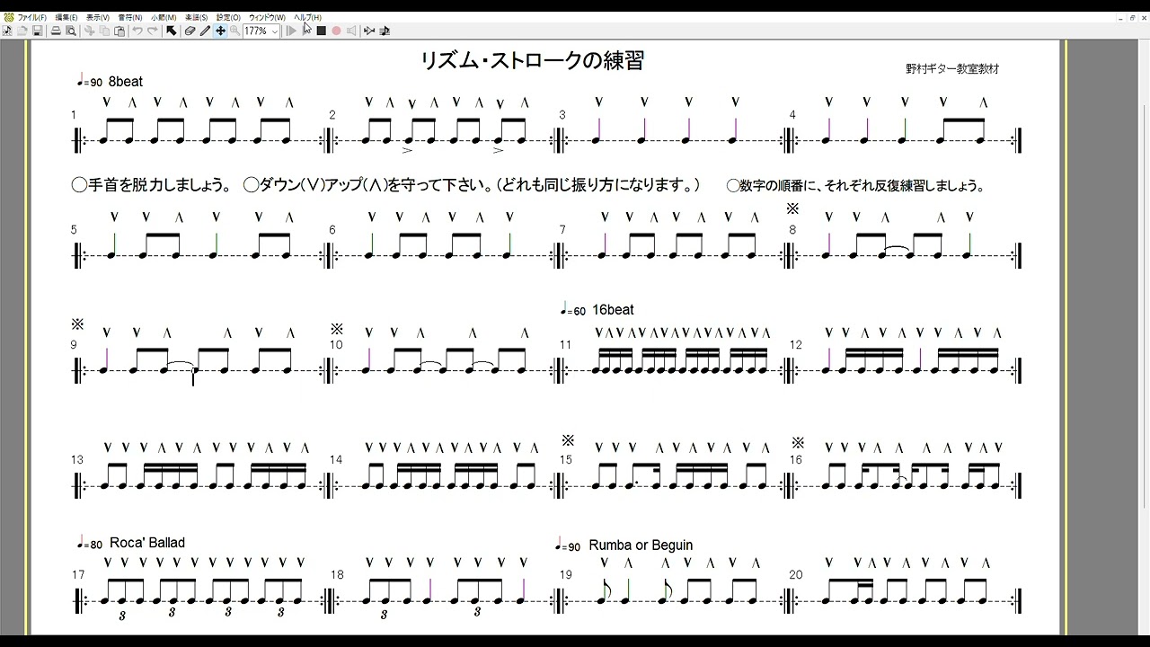Click the 数字の順番に instruction text
The width and height of the screenshot is (1150, 647).
pyautogui.click(x=856, y=186)
